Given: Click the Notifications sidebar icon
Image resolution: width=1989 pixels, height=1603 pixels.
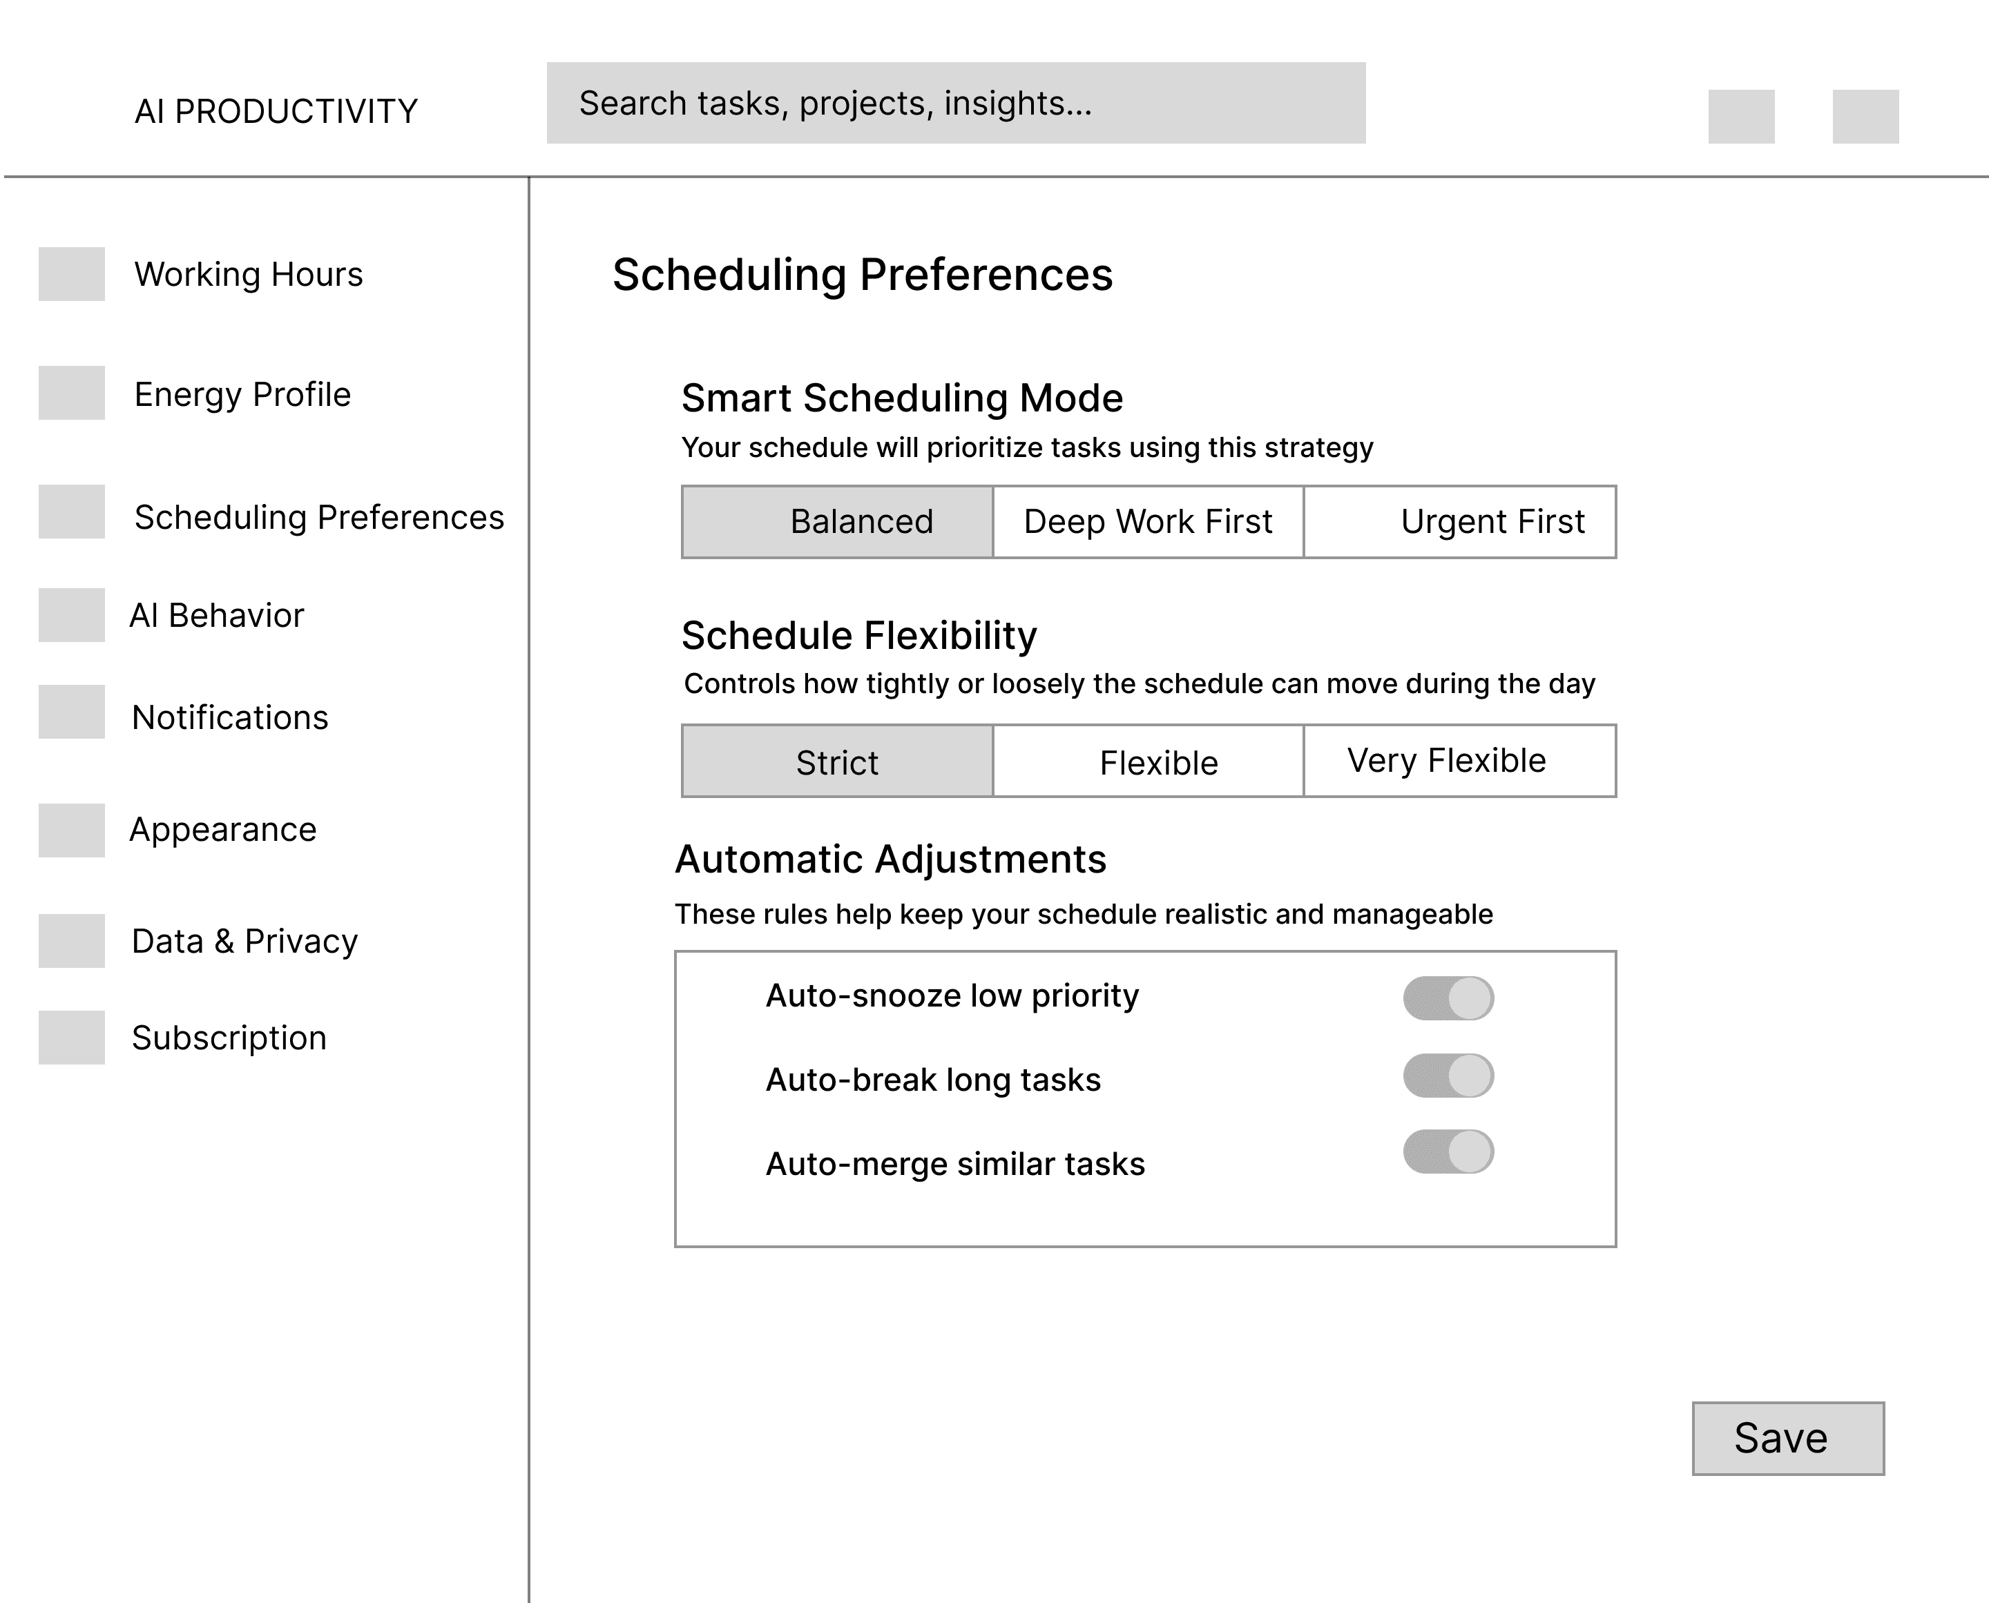Looking at the screenshot, I should [x=71, y=711].
